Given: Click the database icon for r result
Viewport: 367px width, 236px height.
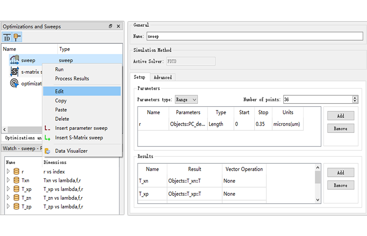Looking at the screenshot, I should click(16, 171).
